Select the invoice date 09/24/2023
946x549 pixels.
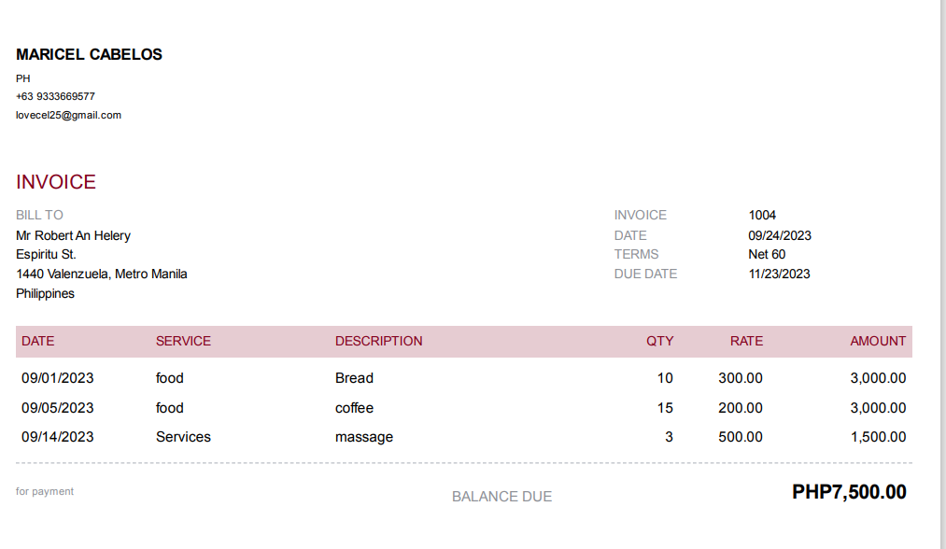[x=779, y=235]
